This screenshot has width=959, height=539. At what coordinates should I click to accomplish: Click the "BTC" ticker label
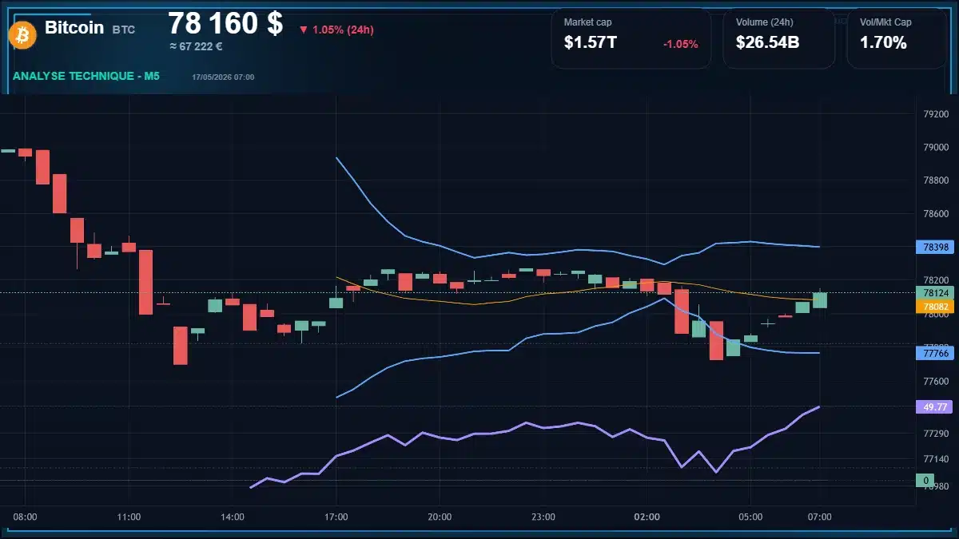click(124, 30)
